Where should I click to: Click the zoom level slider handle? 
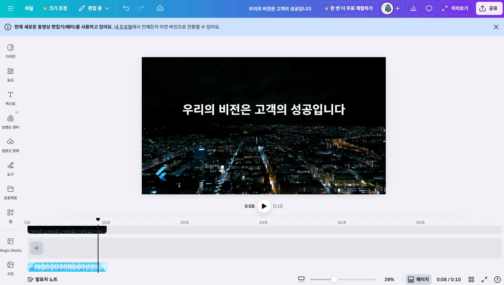[x=334, y=279]
